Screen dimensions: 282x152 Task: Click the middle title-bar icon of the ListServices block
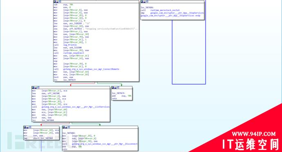(36, 88)
